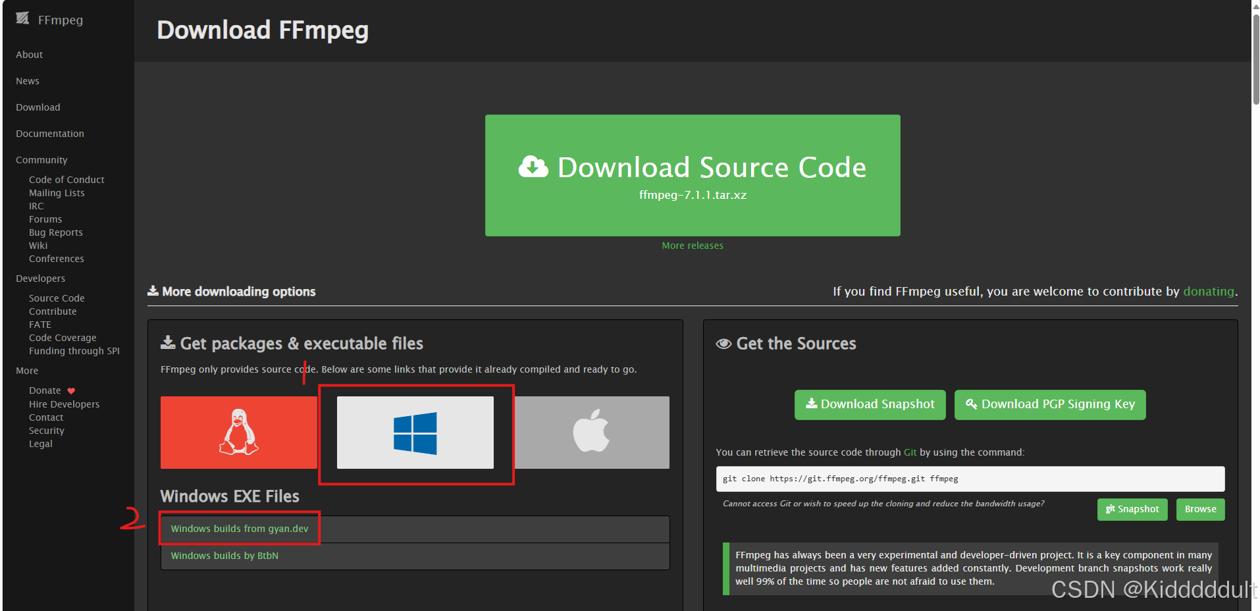Open Community section in sidebar
Screen dimensions: 1260x611
tap(41, 160)
